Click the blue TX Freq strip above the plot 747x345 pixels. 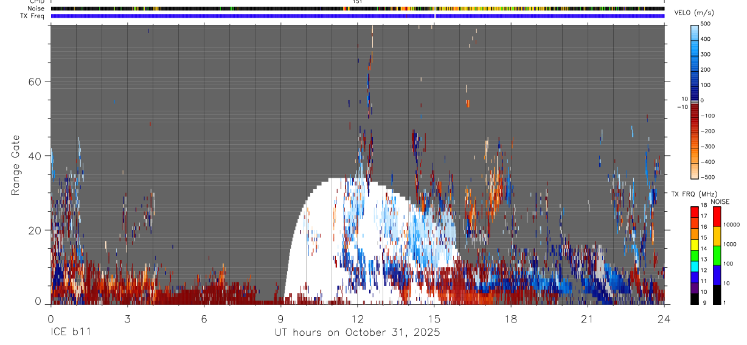pyautogui.click(x=358, y=16)
